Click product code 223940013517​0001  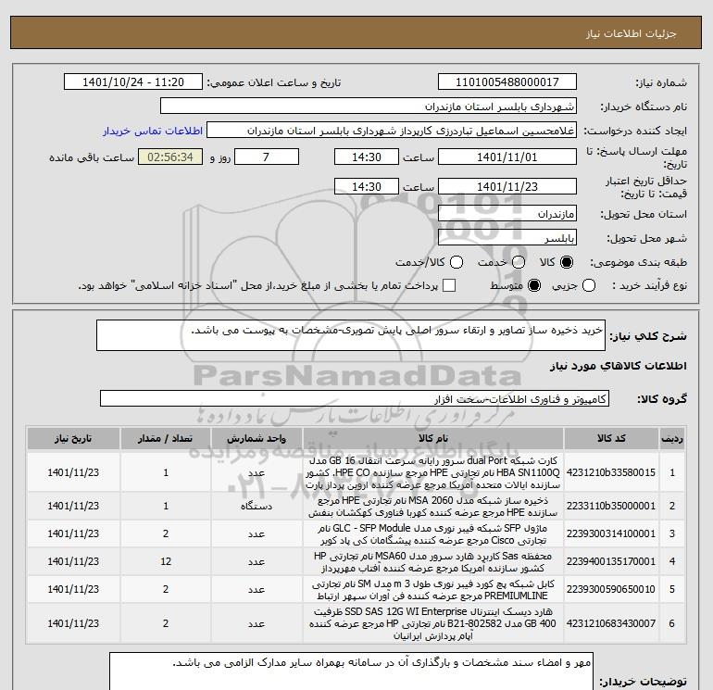click(611, 562)
